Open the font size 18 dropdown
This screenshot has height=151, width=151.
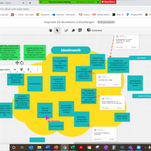tap(15, 69)
